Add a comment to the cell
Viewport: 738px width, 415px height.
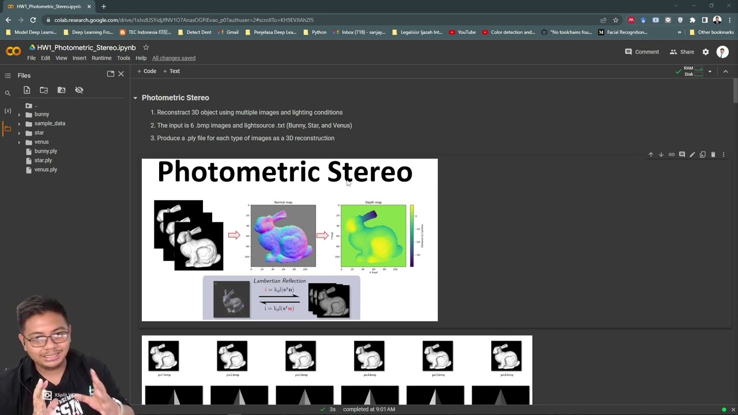coord(682,154)
